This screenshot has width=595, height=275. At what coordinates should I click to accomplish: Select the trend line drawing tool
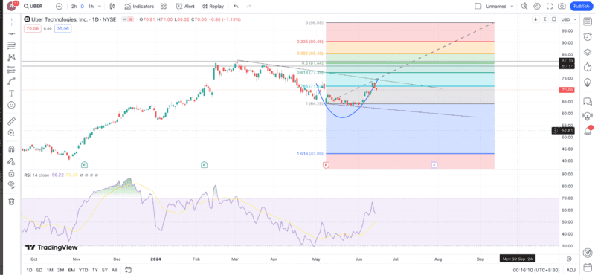point(11,33)
